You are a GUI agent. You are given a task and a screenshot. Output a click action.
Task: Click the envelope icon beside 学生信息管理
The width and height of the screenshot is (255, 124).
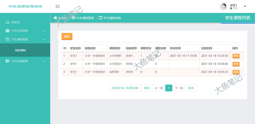tap(7, 31)
